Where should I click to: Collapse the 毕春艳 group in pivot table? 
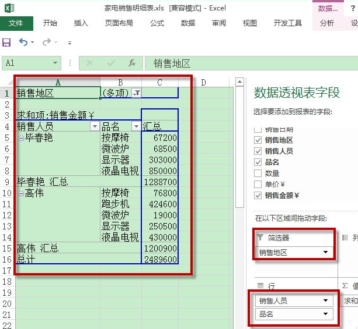point(21,138)
